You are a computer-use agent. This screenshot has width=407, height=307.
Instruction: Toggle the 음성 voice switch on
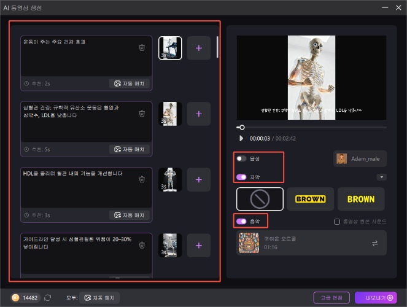(x=241, y=158)
